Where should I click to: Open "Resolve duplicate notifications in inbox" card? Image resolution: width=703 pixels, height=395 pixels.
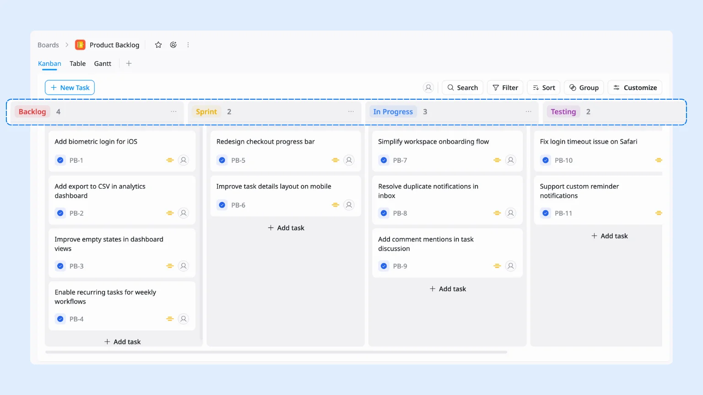[x=448, y=200]
